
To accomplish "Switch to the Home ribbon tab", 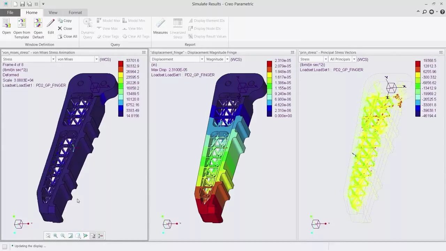I will click(31, 13).
